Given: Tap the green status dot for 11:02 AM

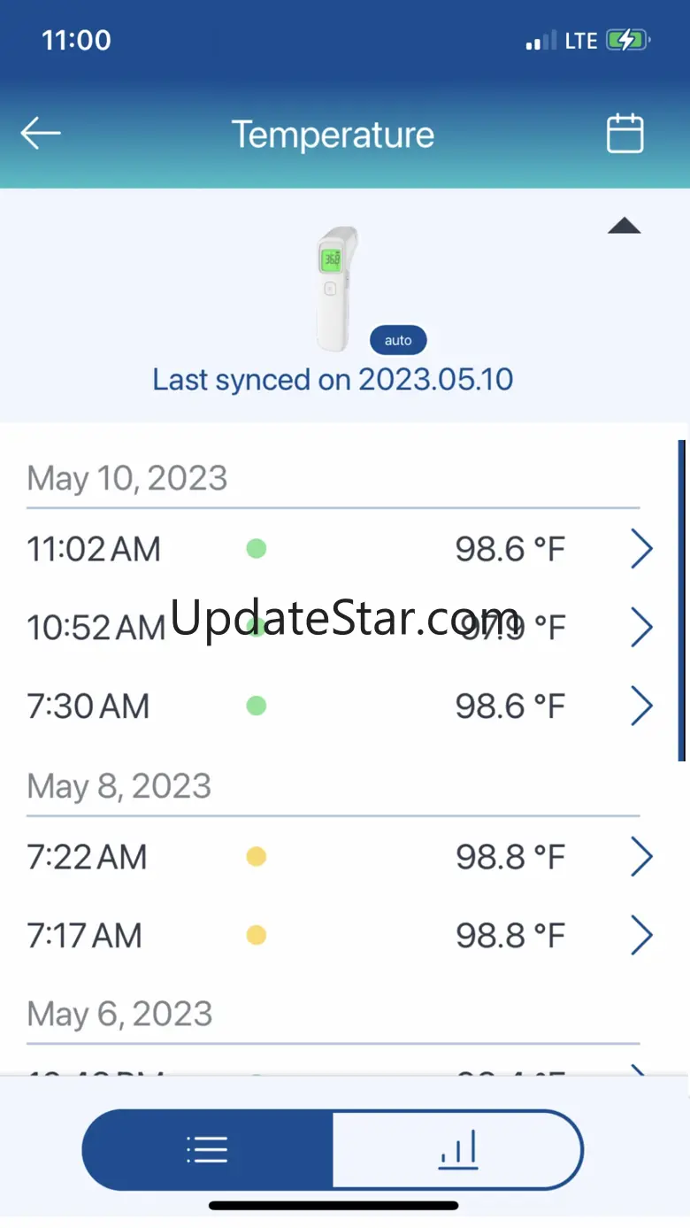Looking at the screenshot, I should coord(256,549).
